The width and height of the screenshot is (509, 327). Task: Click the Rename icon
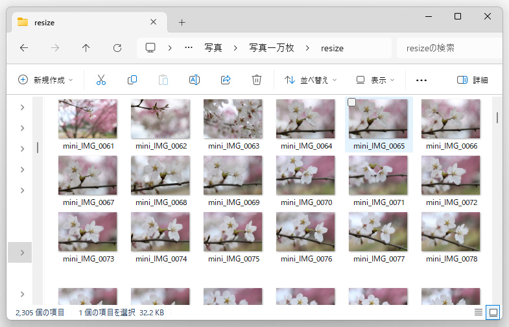[x=195, y=80]
